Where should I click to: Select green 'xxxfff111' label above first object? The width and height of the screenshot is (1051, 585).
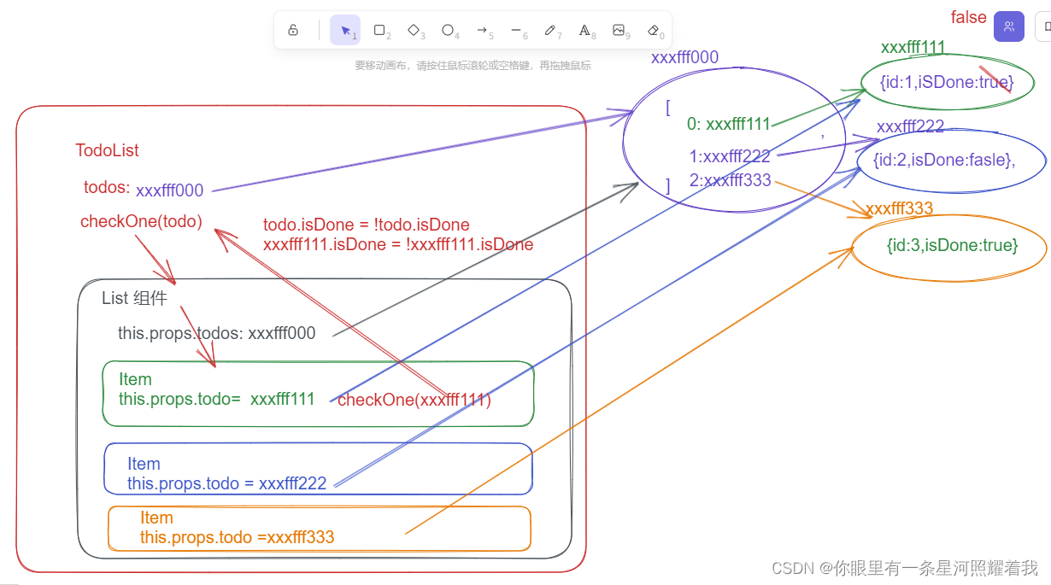(x=913, y=48)
